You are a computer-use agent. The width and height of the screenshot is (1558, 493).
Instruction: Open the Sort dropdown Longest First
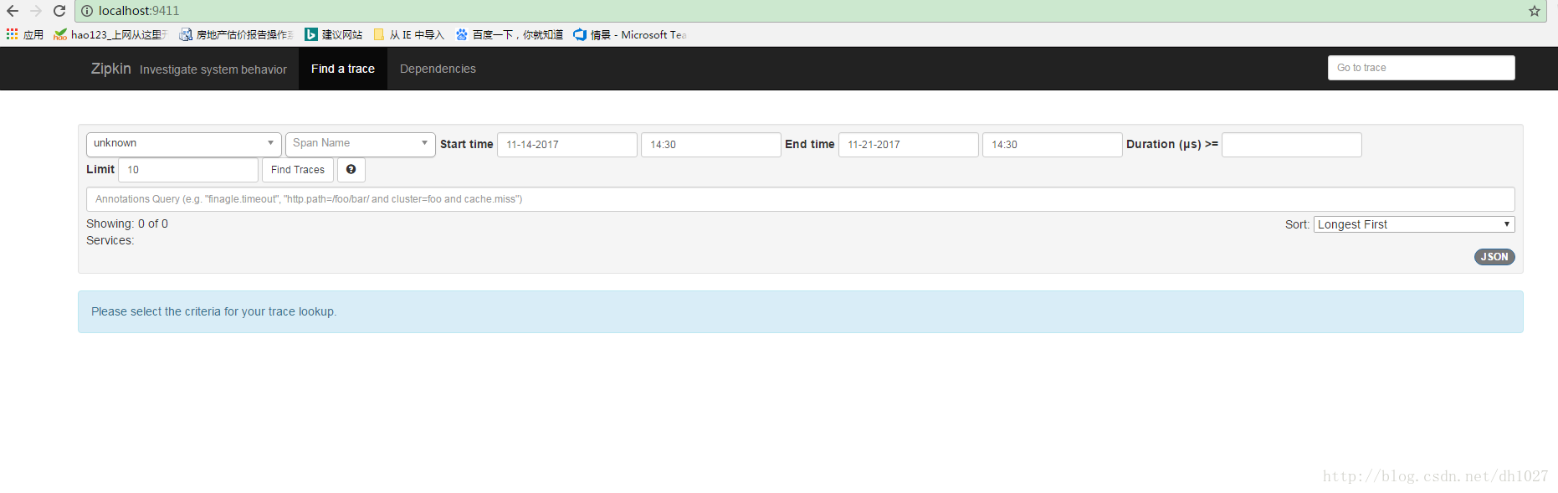tap(1414, 224)
